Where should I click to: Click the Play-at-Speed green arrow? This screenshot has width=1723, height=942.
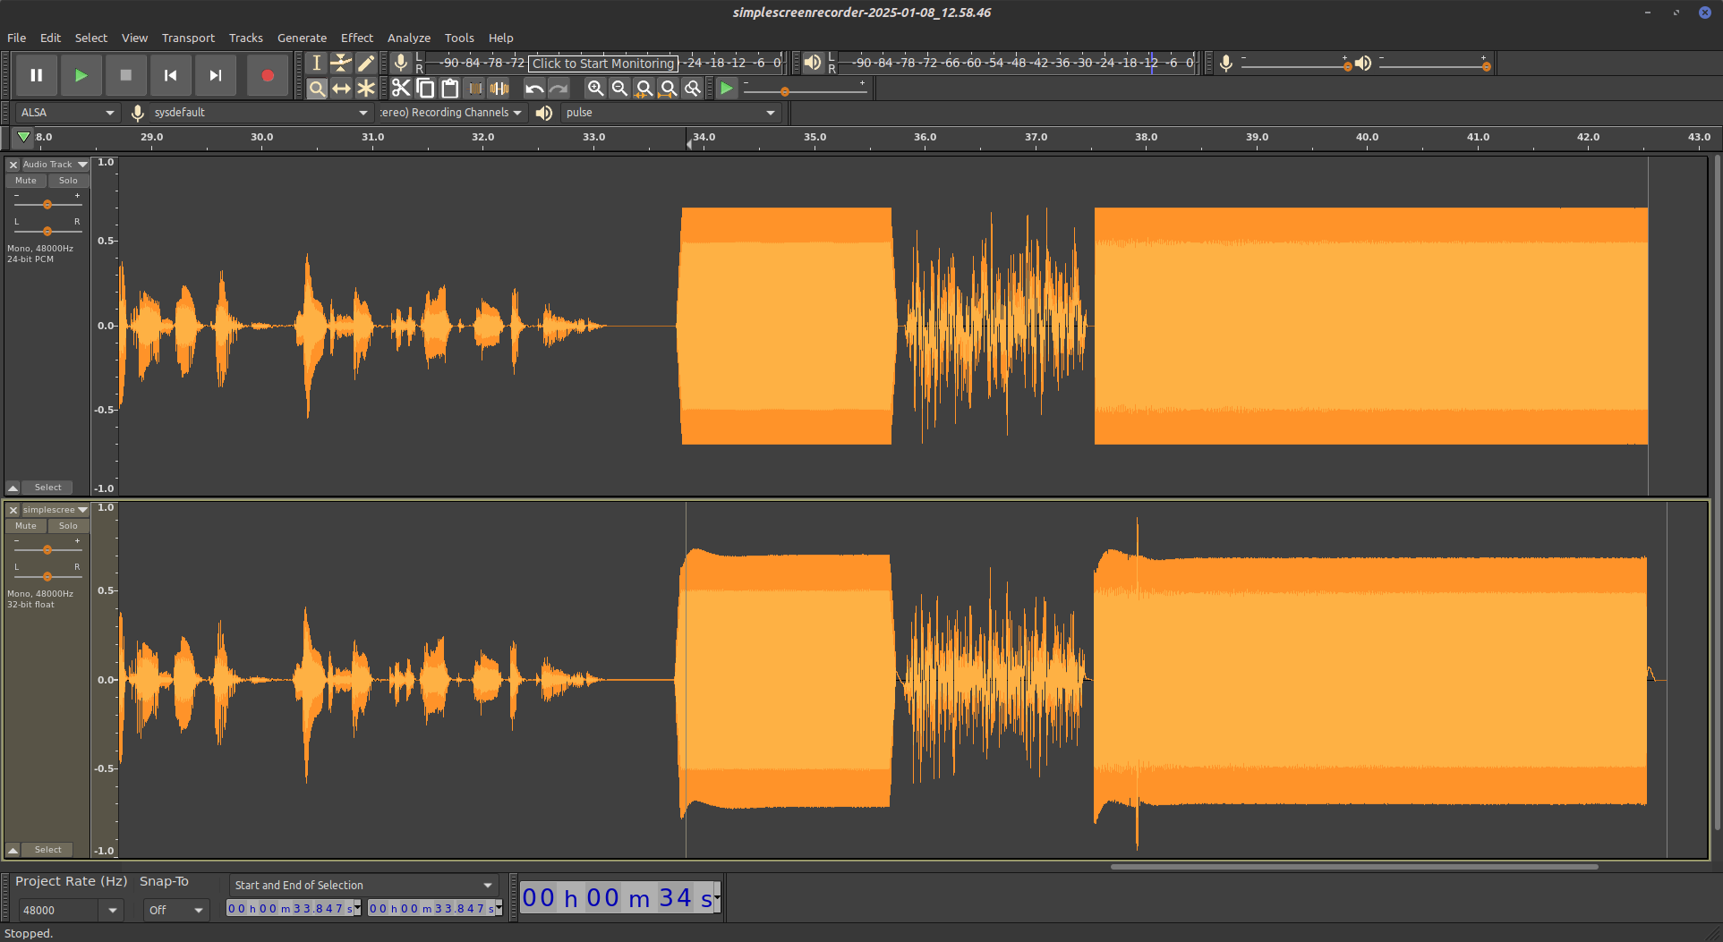(x=727, y=88)
